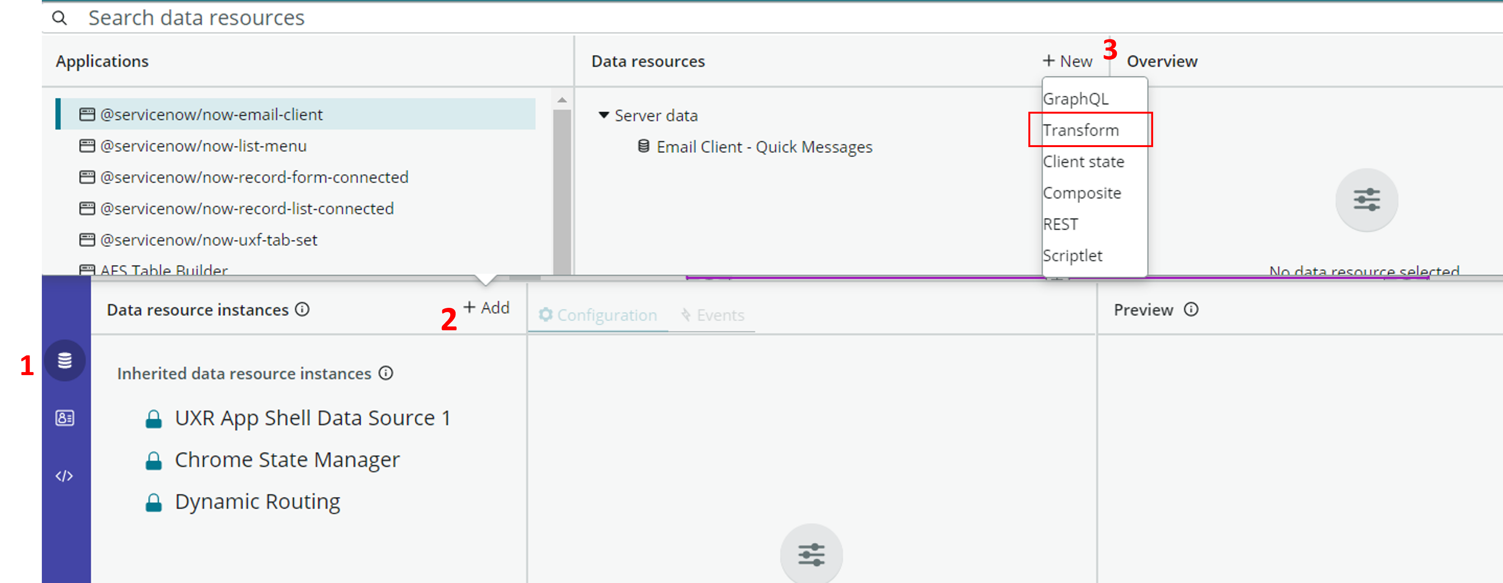Click the search magnifier icon
1503x583 pixels.
pos(60,17)
